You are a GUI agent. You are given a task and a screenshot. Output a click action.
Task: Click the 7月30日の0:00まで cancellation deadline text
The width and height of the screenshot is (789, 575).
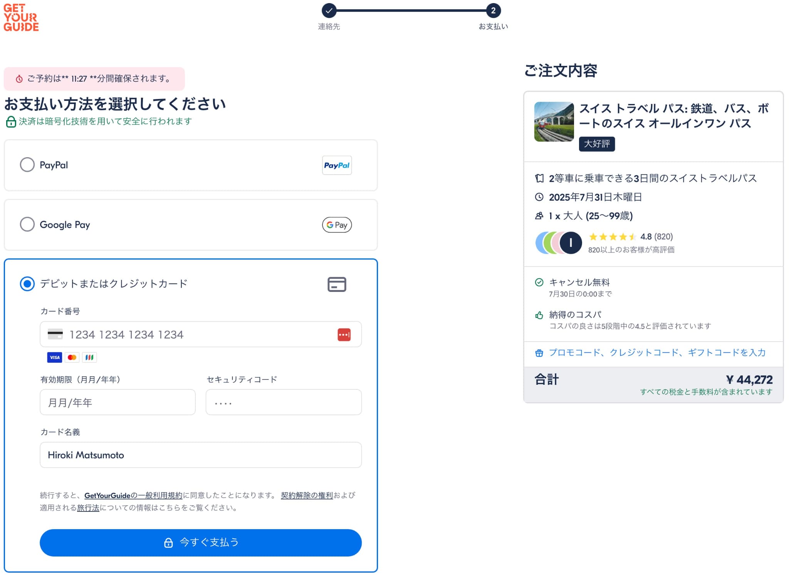[580, 294]
